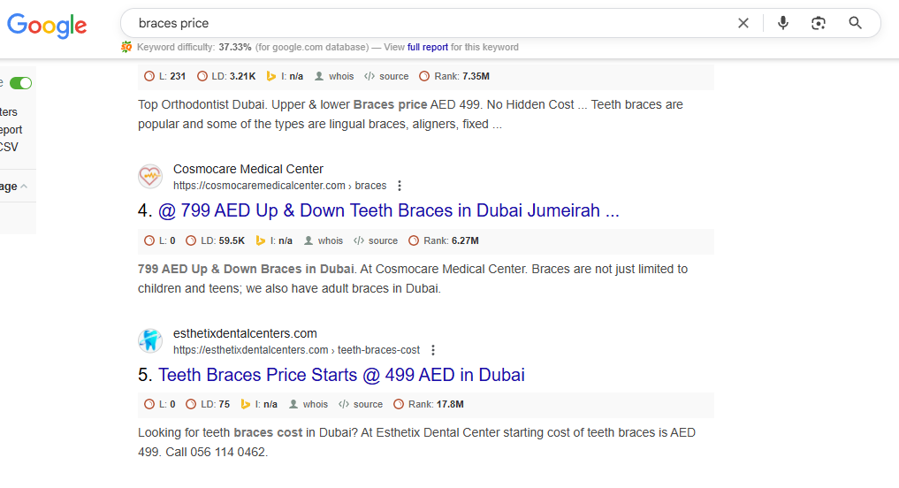The image size is (899, 488).
Task: View source in top SEO bar
Action: point(386,76)
